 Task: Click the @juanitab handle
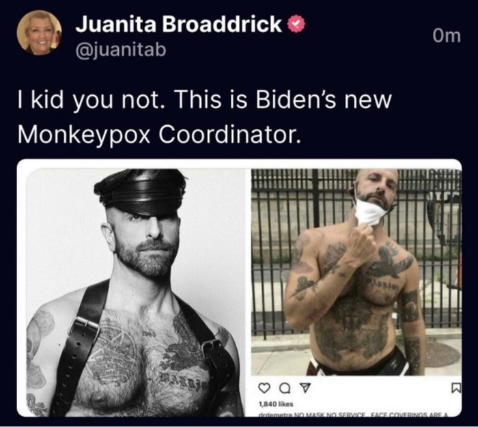[121, 50]
